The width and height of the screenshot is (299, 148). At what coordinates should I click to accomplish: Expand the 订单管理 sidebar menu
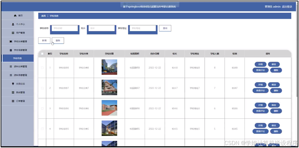point(18,101)
